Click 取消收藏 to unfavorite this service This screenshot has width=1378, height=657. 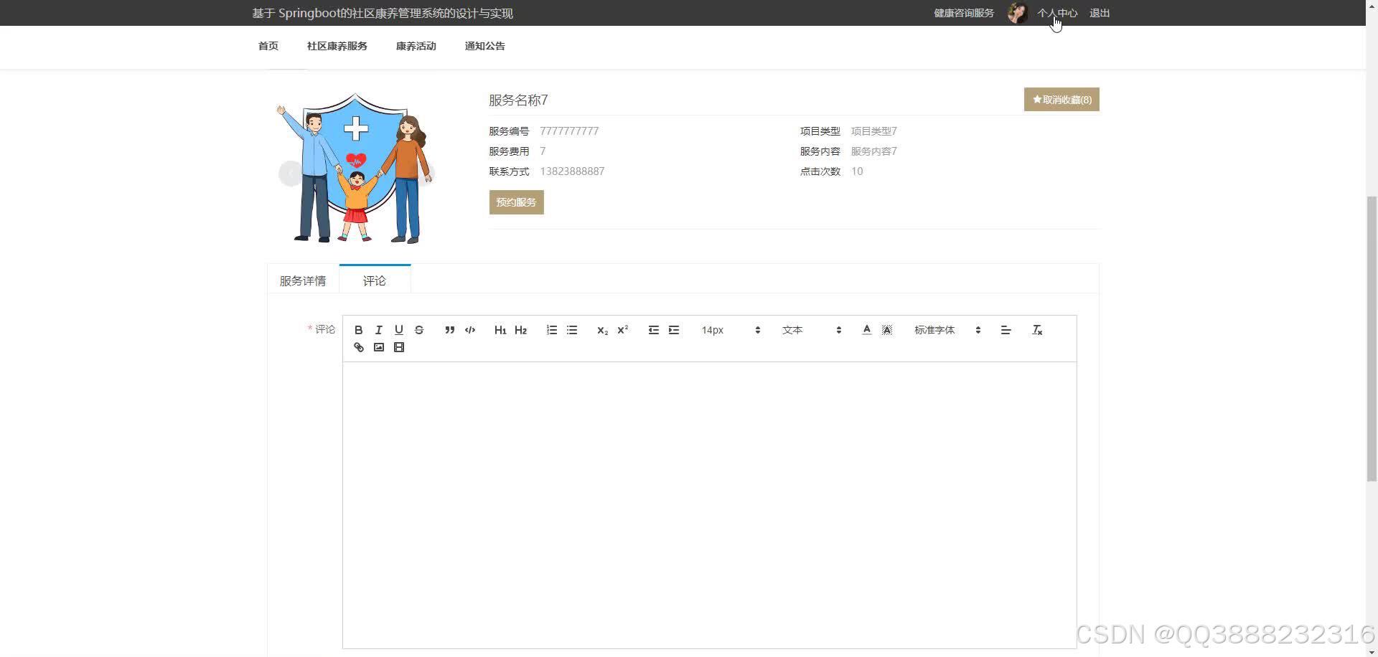[x=1061, y=99]
